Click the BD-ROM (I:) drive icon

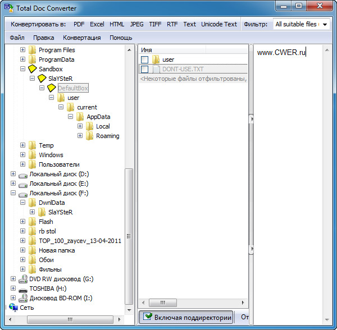(x=23, y=298)
